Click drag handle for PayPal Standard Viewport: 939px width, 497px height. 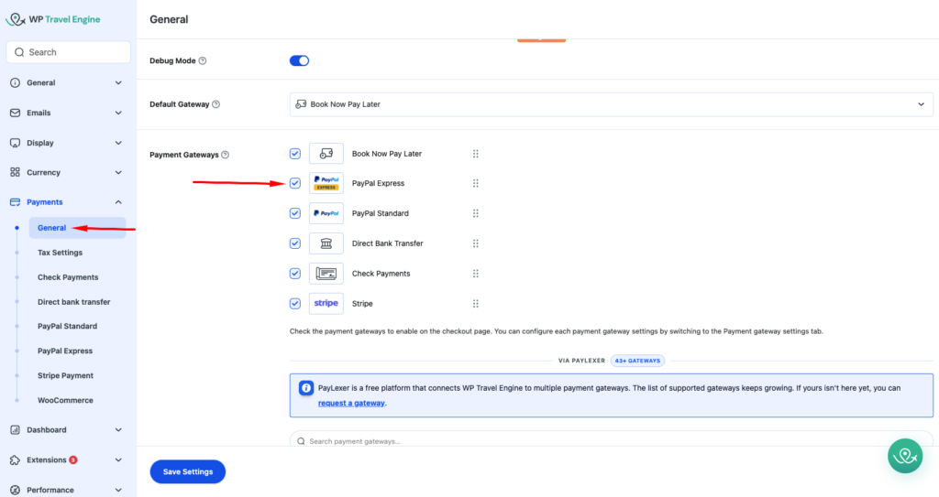pos(476,213)
